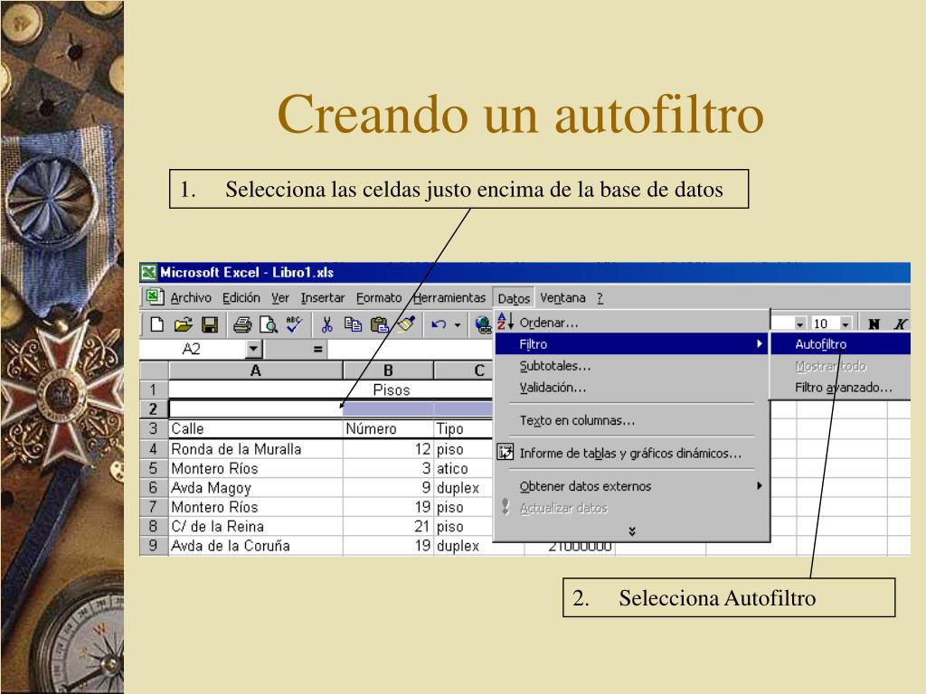This screenshot has width=926, height=694.
Task: Open the Formato menu
Action: click(379, 297)
